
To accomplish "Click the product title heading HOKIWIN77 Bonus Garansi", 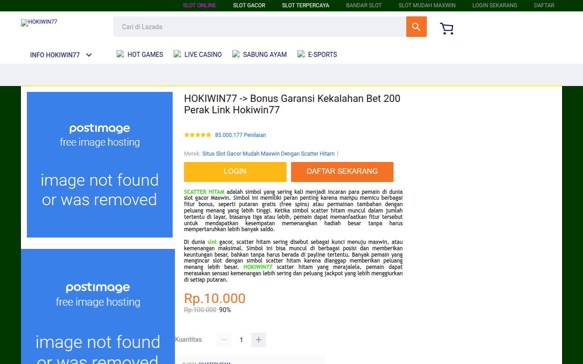I will 292,104.
